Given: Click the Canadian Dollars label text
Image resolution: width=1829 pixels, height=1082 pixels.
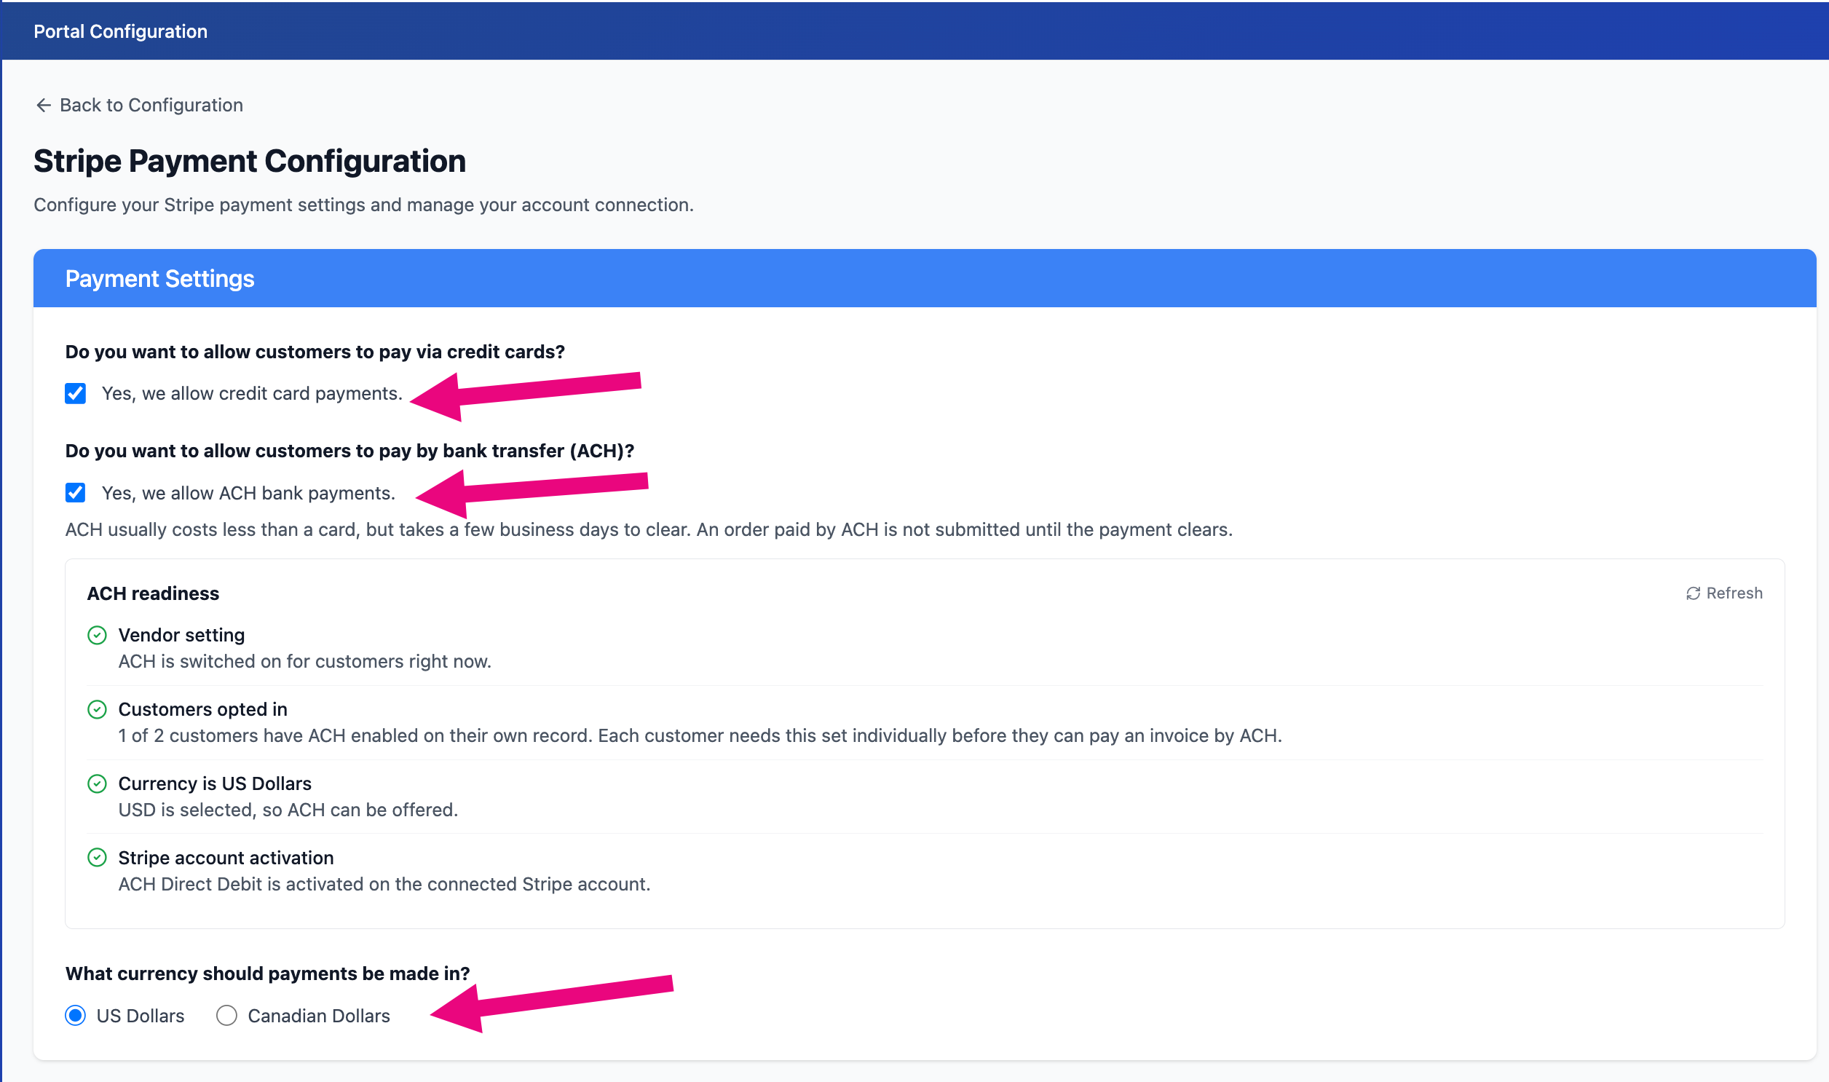Looking at the screenshot, I should pyautogui.click(x=319, y=1016).
